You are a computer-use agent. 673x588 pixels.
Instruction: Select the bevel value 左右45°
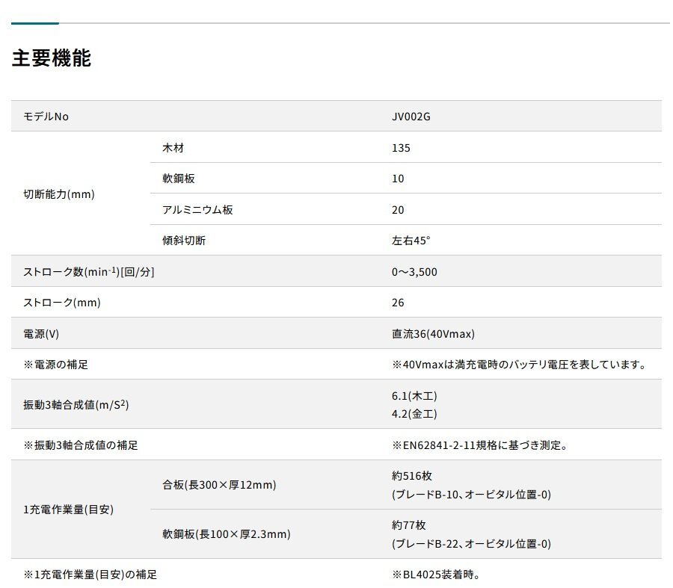pyautogui.click(x=411, y=240)
